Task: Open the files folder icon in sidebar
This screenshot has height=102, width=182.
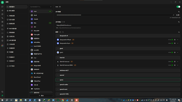Action: tap(2, 29)
